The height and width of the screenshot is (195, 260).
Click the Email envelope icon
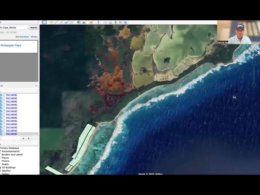(105, 22)
